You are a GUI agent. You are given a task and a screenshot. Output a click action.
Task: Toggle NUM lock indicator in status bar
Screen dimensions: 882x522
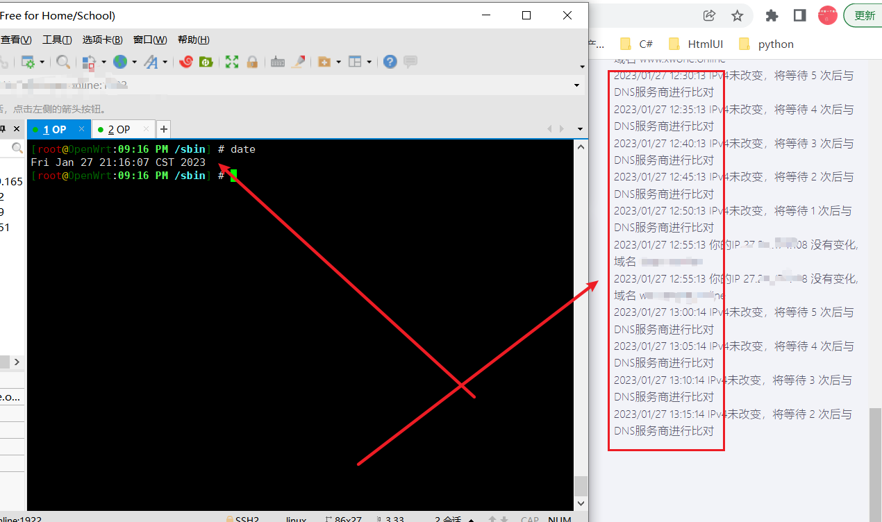point(558,519)
